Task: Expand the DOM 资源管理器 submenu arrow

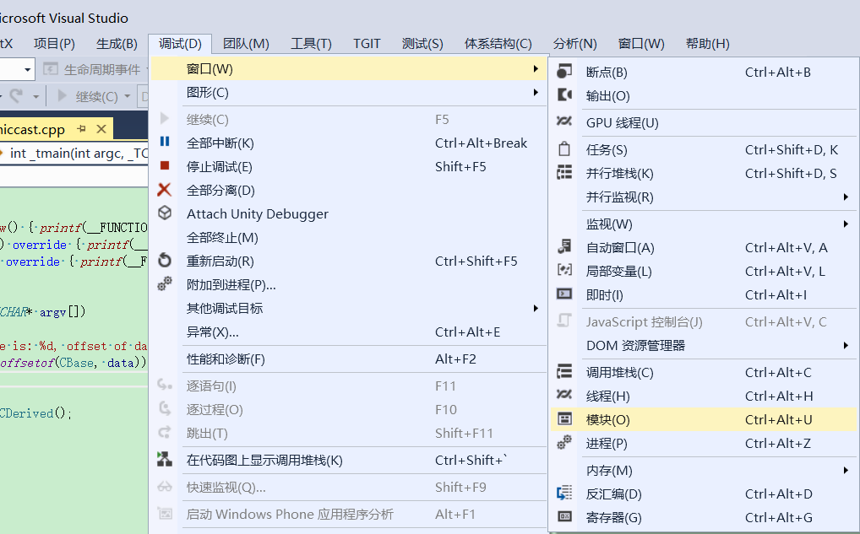Action: click(846, 345)
